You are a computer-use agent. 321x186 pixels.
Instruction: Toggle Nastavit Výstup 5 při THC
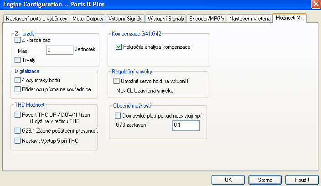18,141
